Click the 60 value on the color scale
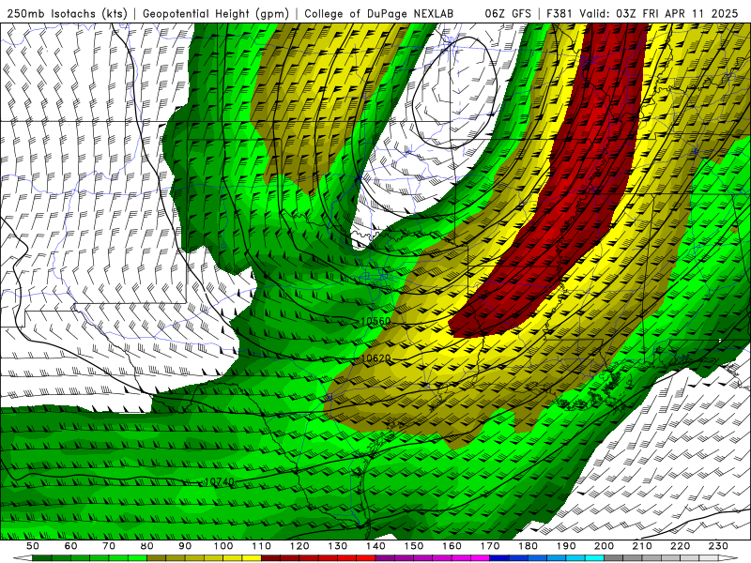 (x=70, y=546)
